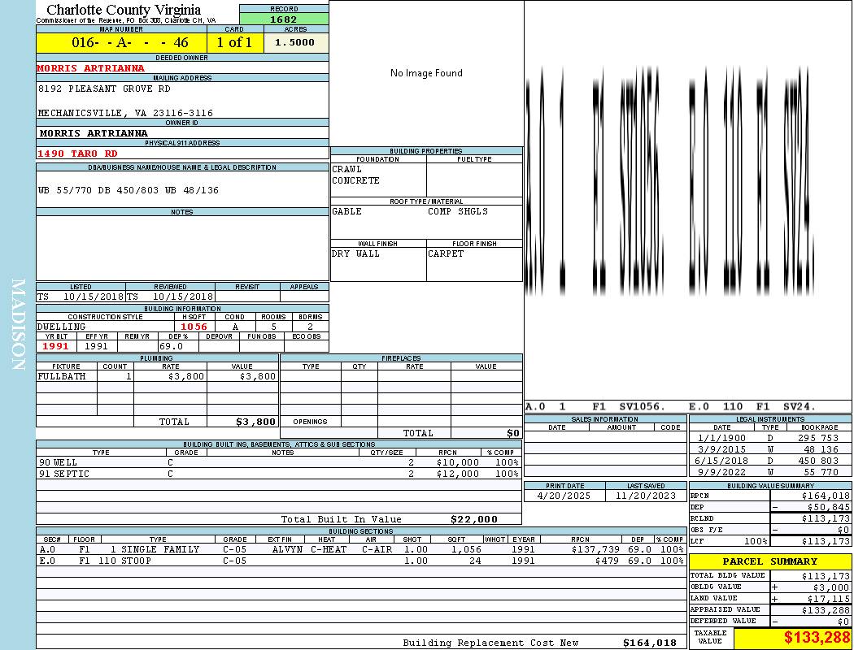Image resolution: width=854 pixels, height=650 pixels.
Task: Click foundation value CRAWL CONCRETE
Action: pyautogui.click(x=355, y=175)
